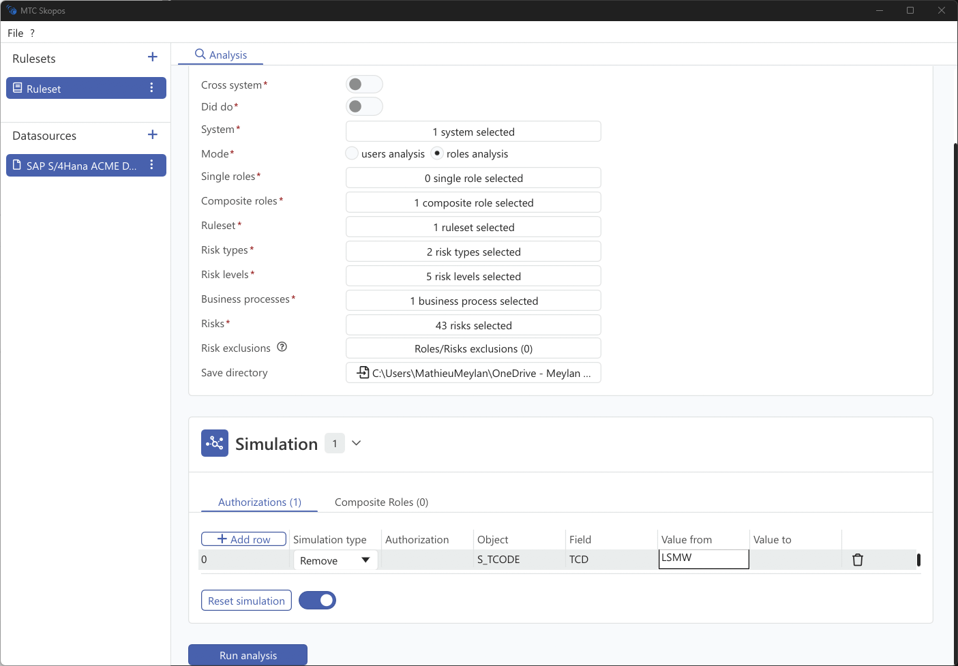This screenshot has height=666, width=958.
Task: Collapse the Simulation section chevron
Action: coord(356,442)
